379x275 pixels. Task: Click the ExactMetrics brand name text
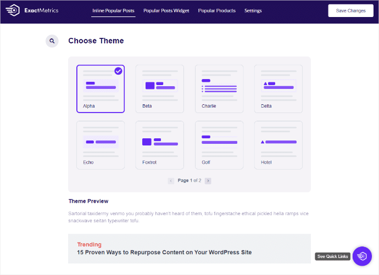[x=41, y=10]
